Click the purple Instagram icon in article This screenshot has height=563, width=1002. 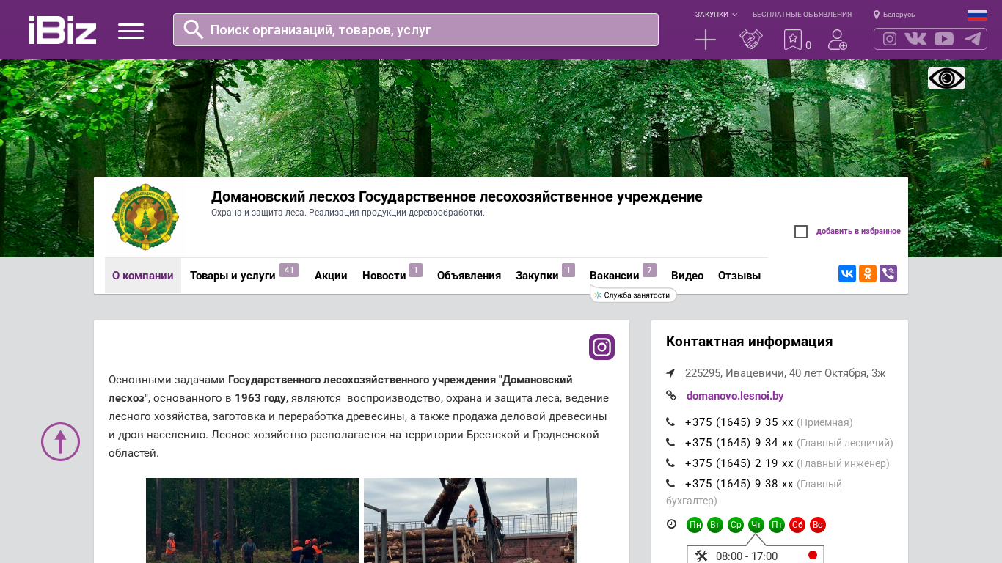[601, 347]
